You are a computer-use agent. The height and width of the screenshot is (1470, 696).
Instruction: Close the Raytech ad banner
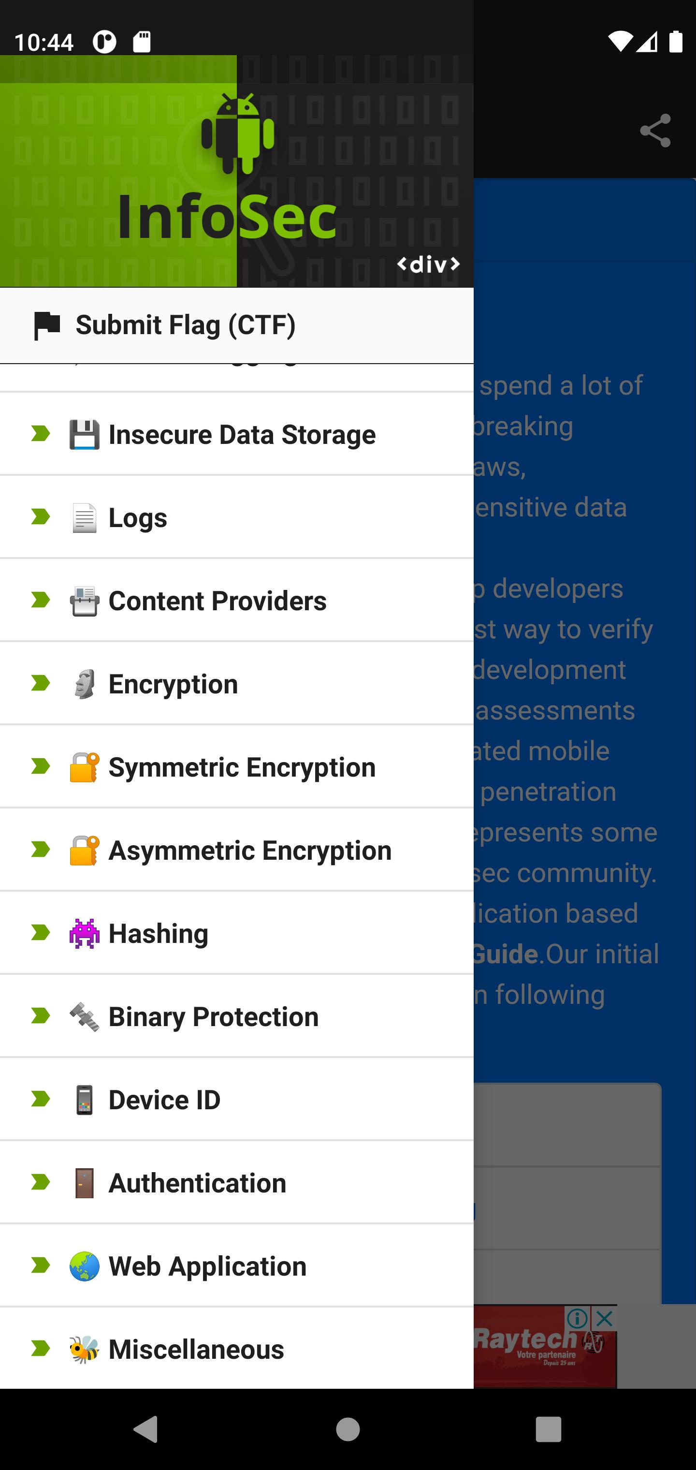604,1319
